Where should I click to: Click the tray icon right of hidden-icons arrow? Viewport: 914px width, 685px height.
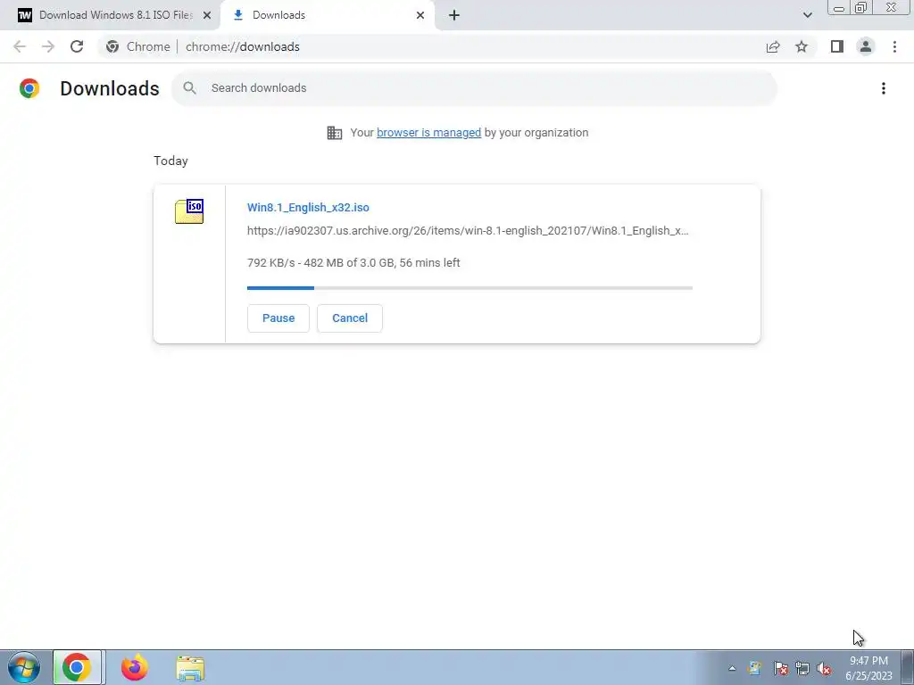pyautogui.click(x=755, y=668)
